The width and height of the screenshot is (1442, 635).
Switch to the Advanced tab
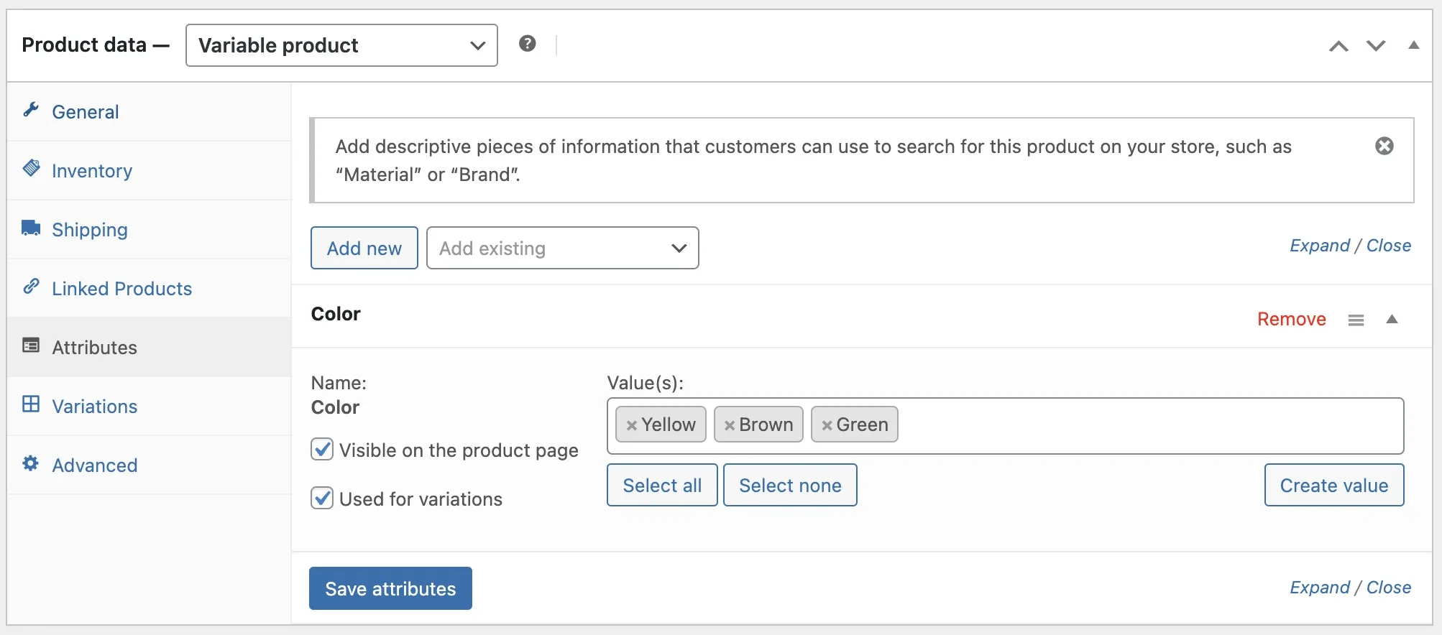149,465
